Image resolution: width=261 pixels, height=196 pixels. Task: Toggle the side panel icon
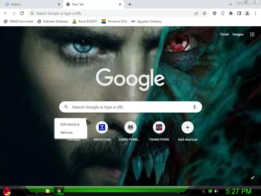(x=239, y=13)
